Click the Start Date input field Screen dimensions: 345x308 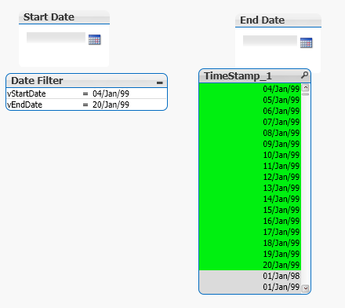(x=56, y=38)
